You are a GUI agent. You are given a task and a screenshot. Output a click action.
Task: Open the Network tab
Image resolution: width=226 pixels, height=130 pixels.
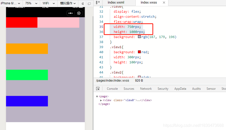click(x=146, y=89)
